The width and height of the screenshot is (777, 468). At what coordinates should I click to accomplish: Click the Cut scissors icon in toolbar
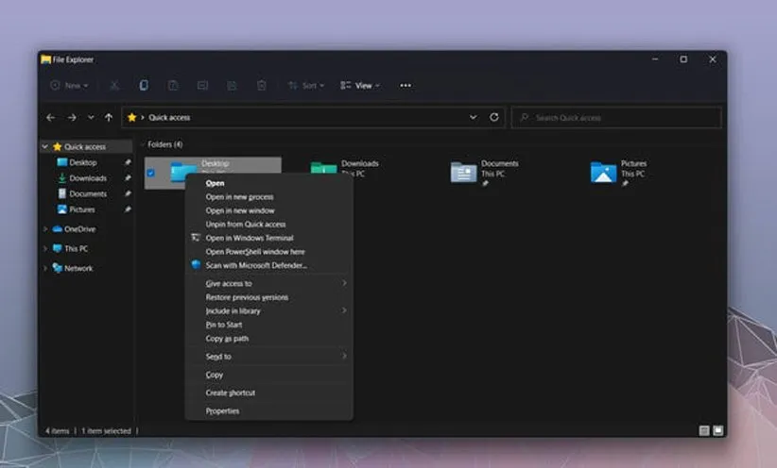click(x=113, y=85)
